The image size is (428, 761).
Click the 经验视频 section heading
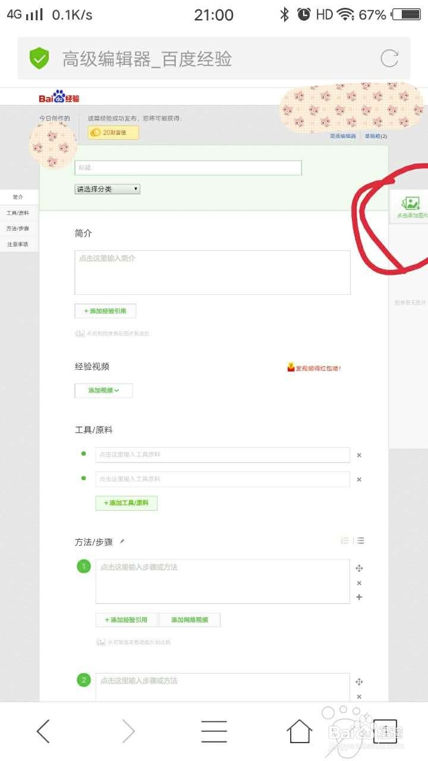click(x=92, y=367)
